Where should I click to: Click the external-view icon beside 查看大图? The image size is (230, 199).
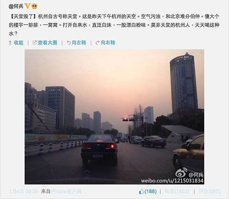[x=34, y=43]
